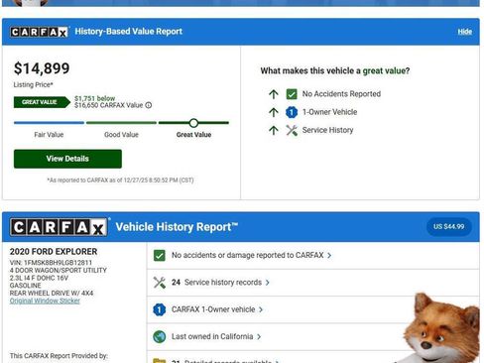Click 'History-Based Value Report' title
Image resolution: width=484 pixels, height=363 pixels.
(129, 32)
